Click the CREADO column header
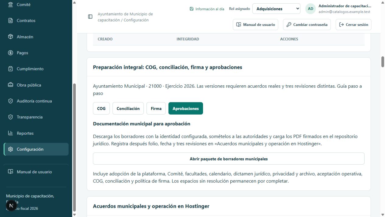Viewport: 385px width, 217px height. 105,39
